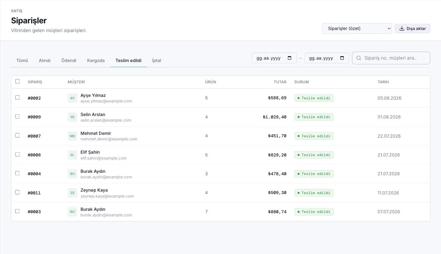Click the date 22.07.2026
Image resolution: width=441 pixels, height=254 pixels.
(x=389, y=136)
